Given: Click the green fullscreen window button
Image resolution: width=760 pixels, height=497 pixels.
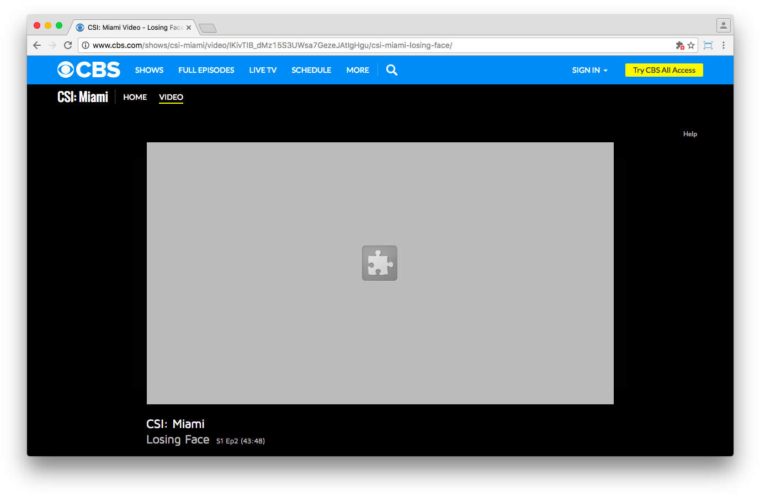Looking at the screenshot, I should coord(59,25).
